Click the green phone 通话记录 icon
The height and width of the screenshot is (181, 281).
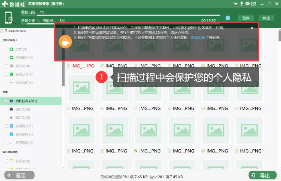pyautogui.click(x=11, y=74)
